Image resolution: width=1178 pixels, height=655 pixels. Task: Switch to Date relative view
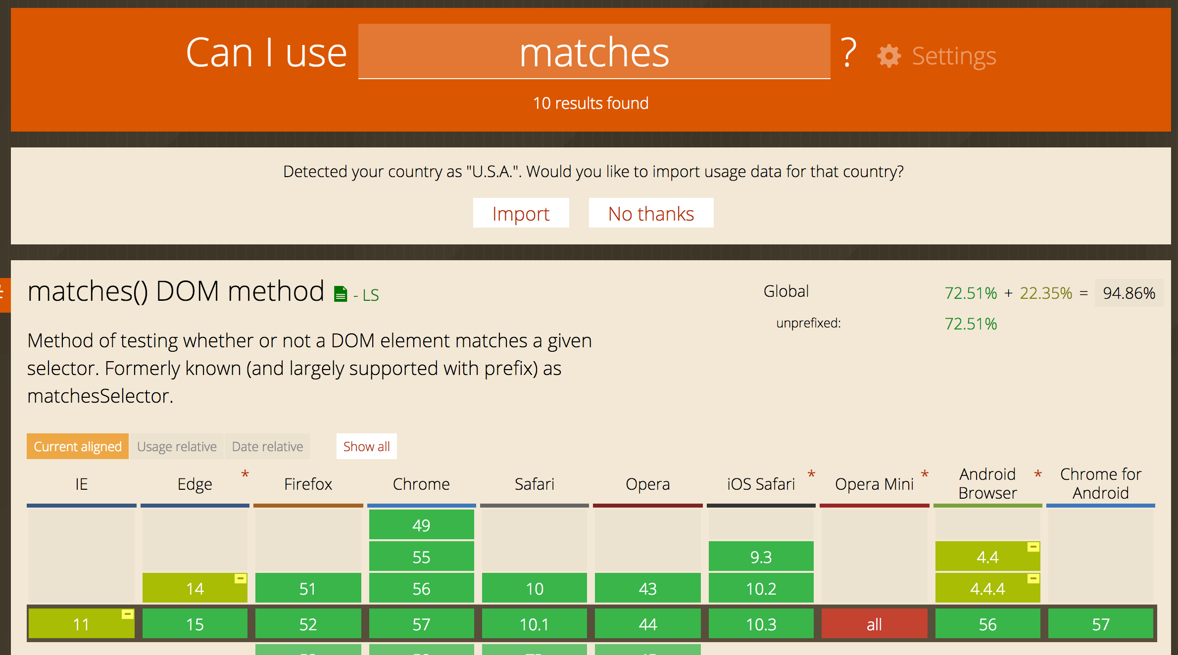(x=267, y=446)
